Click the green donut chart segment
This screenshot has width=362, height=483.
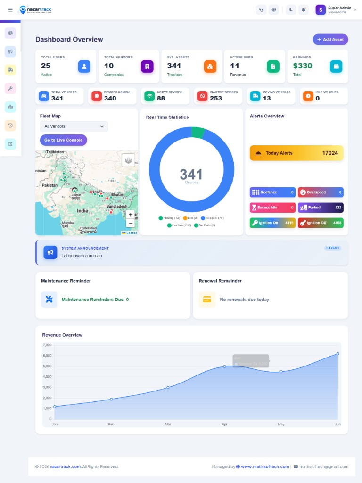[197, 133]
